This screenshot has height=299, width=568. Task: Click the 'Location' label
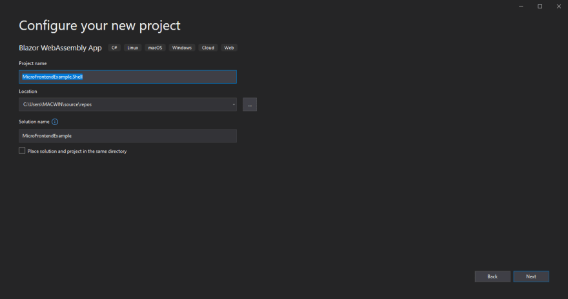click(28, 92)
